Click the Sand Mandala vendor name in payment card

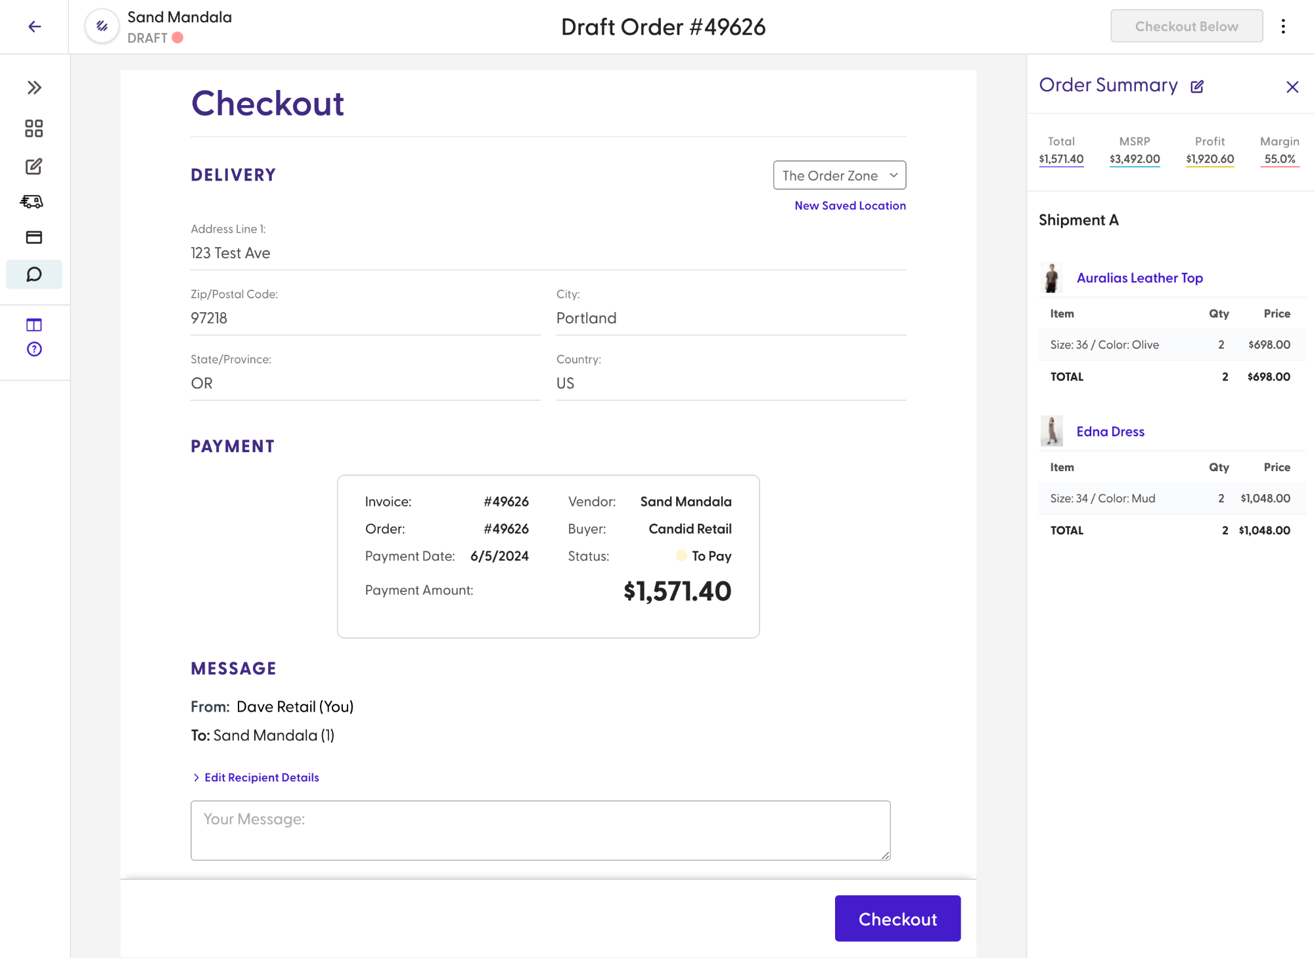point(686,501)
